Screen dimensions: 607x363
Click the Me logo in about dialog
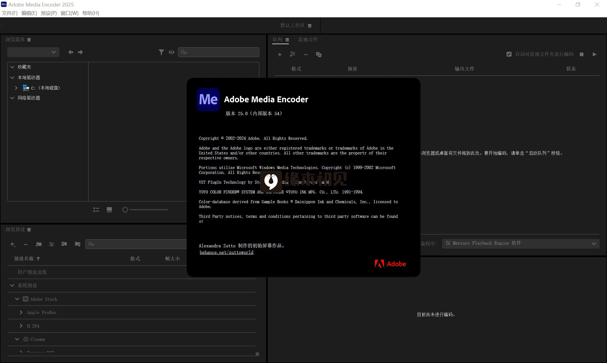coord(208,99)
